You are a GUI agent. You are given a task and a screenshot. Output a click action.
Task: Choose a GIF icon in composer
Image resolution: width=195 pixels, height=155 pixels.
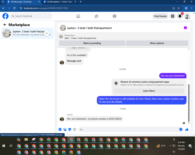[74, 130]
